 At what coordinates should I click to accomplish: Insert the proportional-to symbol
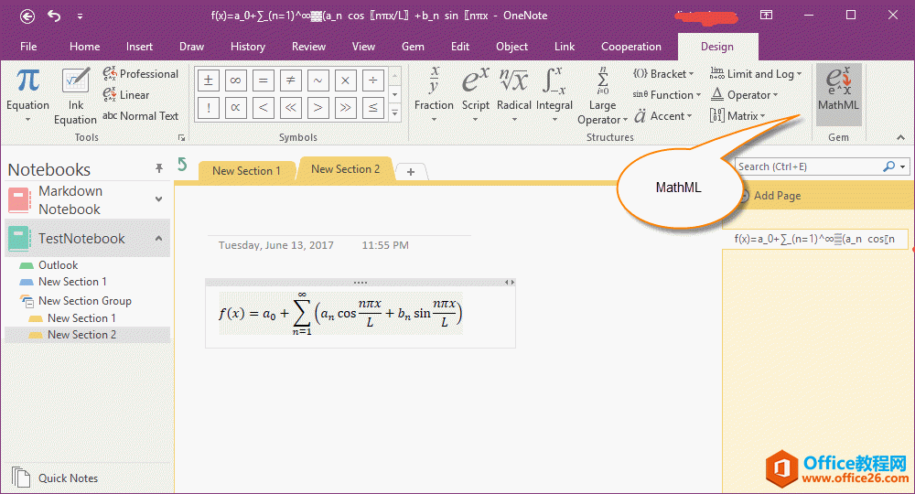coord(236,107)
